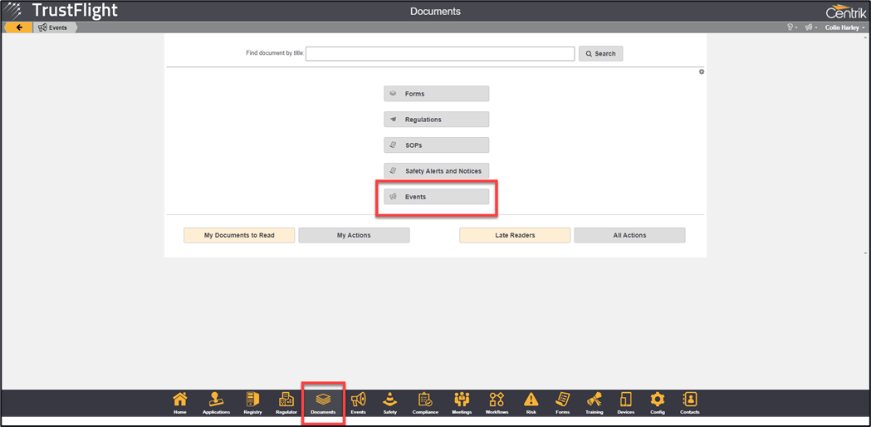Click the Late Readers button
The image size is (871, 427).
[x=515, y=235]
